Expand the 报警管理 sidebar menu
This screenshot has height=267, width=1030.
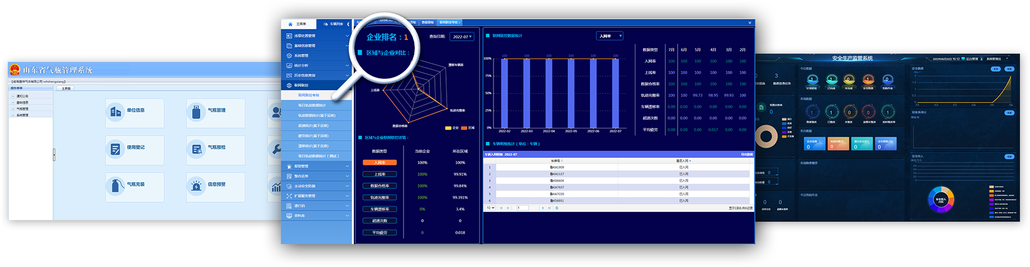[x=316, y=166]
